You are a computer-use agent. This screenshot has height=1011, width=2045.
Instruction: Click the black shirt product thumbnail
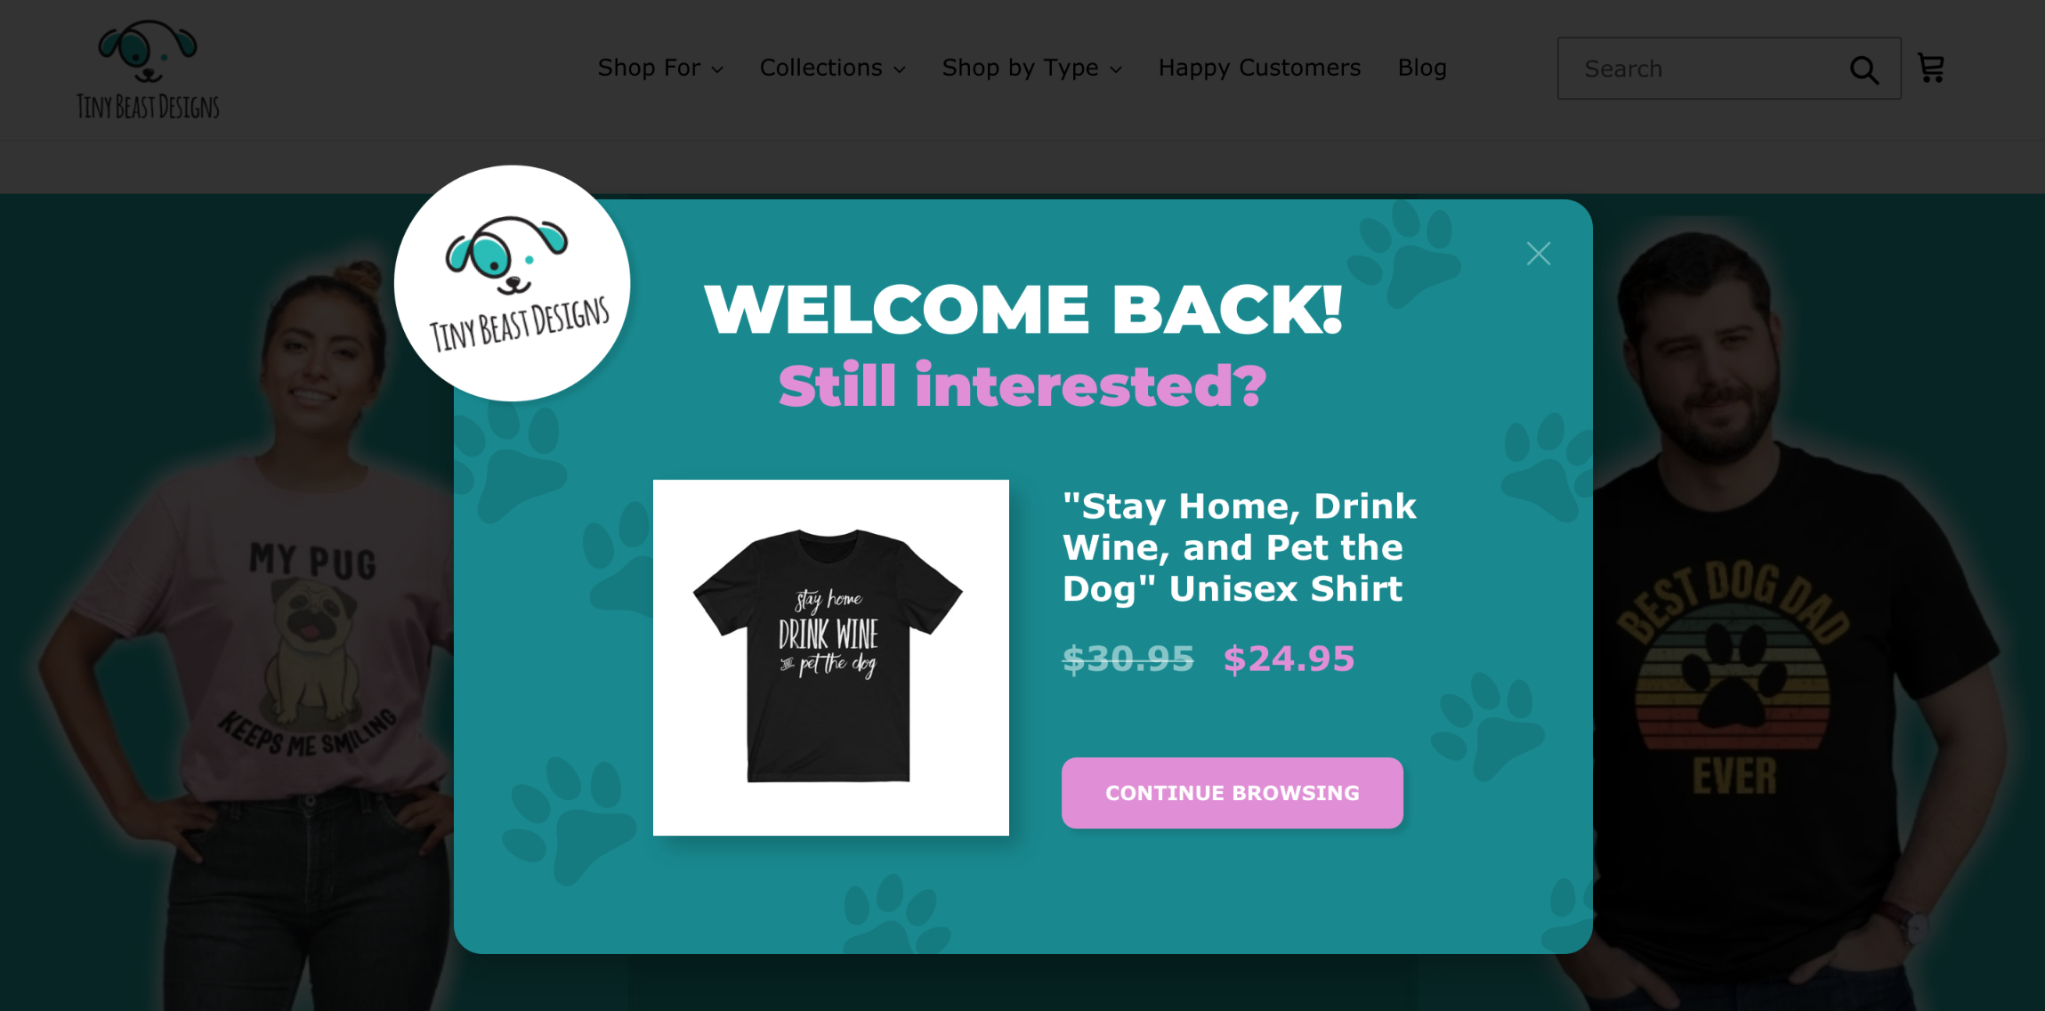click(831, 658)
